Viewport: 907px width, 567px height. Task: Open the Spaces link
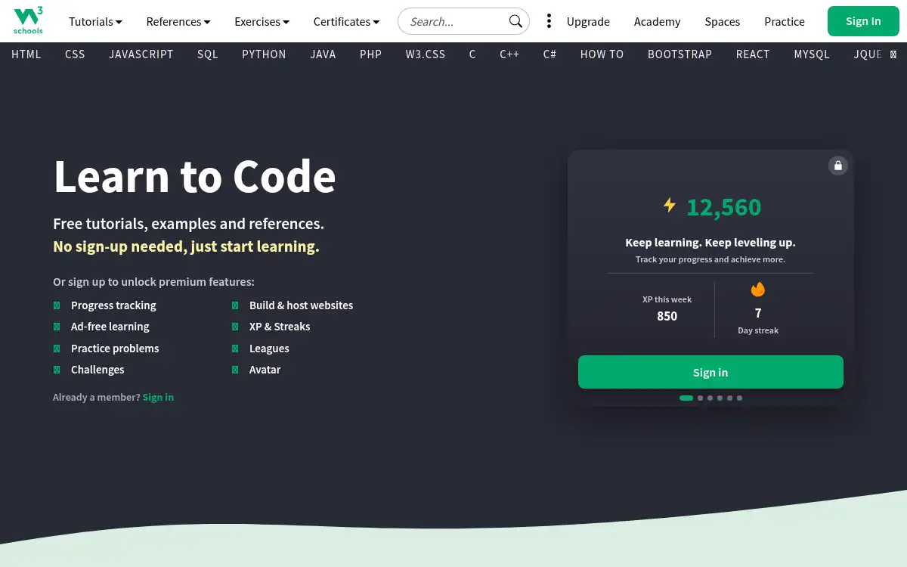[723, 21]
